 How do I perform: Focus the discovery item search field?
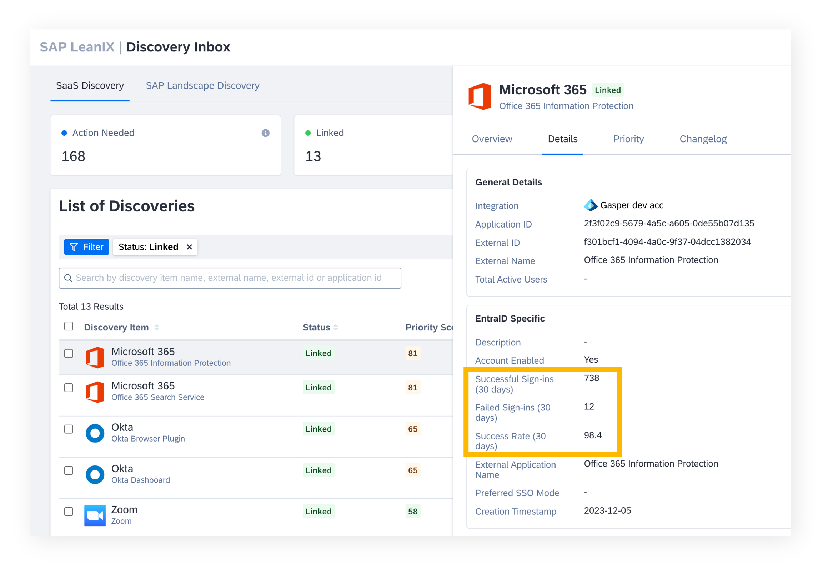230,278
